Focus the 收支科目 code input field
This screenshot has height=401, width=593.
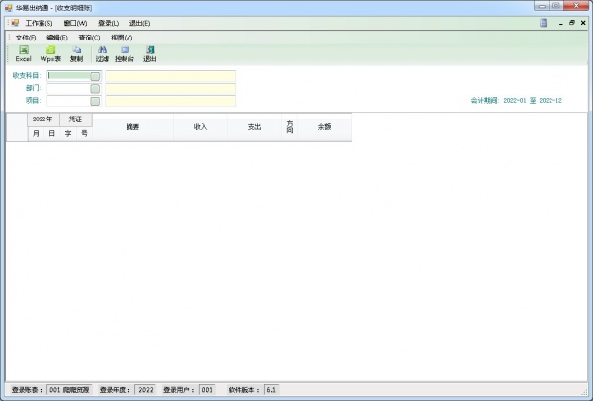[69, 76]
